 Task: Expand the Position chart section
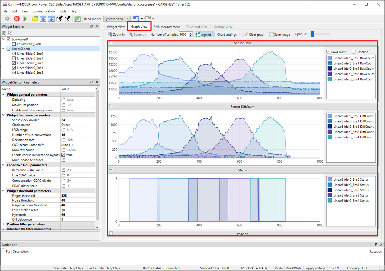coord(111,233)
